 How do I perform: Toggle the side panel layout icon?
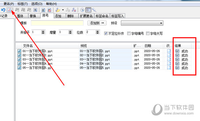pyautogui.click(x=88, y=10)
